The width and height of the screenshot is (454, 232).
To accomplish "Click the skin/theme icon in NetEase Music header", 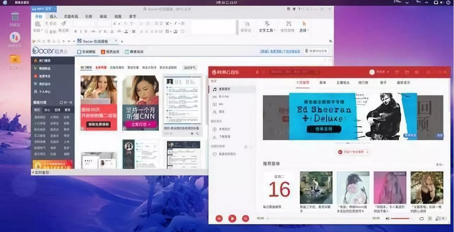I will pyautogui.click(x=397, y=72).
